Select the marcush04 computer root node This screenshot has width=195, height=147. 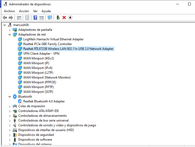pyautogui.click(x=21, y=25)
